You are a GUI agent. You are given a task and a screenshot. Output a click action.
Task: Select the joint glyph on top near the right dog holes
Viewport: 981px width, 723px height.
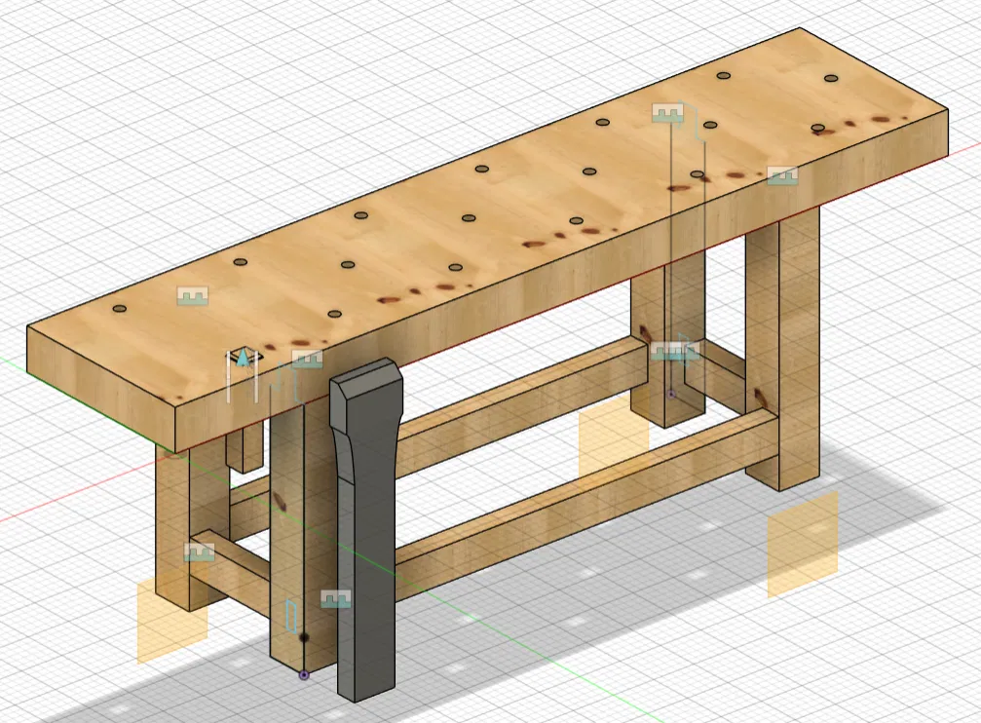click(667, 113)
